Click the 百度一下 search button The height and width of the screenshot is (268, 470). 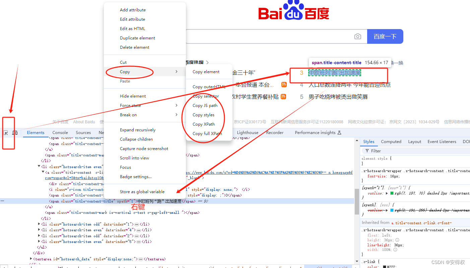[x=385, y=36]
